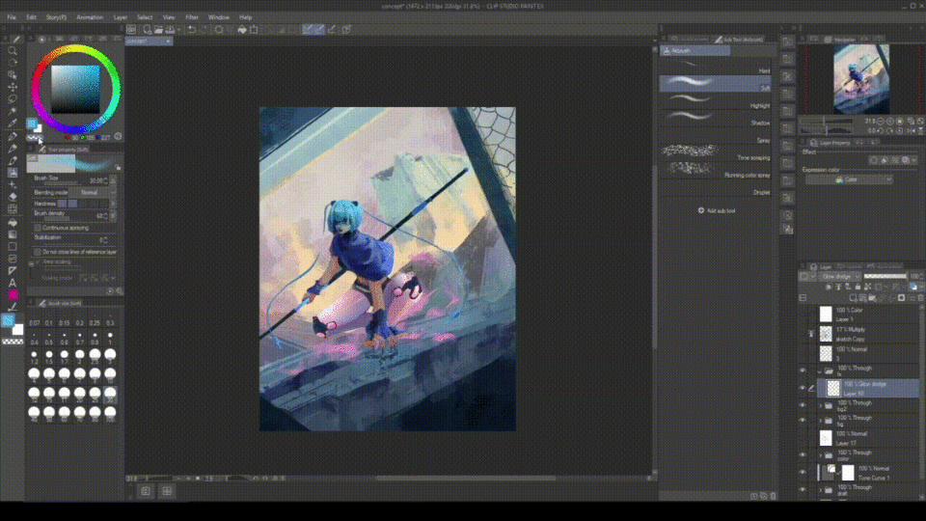The height and width of the screenshot is (521, 926).
Task: Open the Filter menu
Action: coord(192,17)
